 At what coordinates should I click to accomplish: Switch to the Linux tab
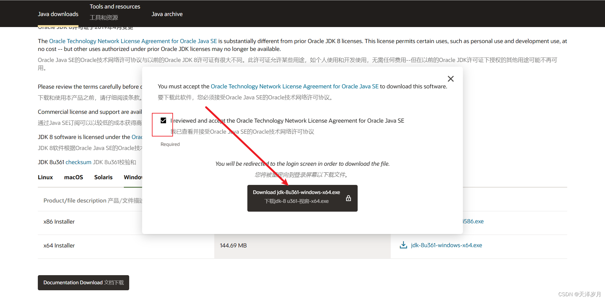pyautogui.click(x=45, y=177)
